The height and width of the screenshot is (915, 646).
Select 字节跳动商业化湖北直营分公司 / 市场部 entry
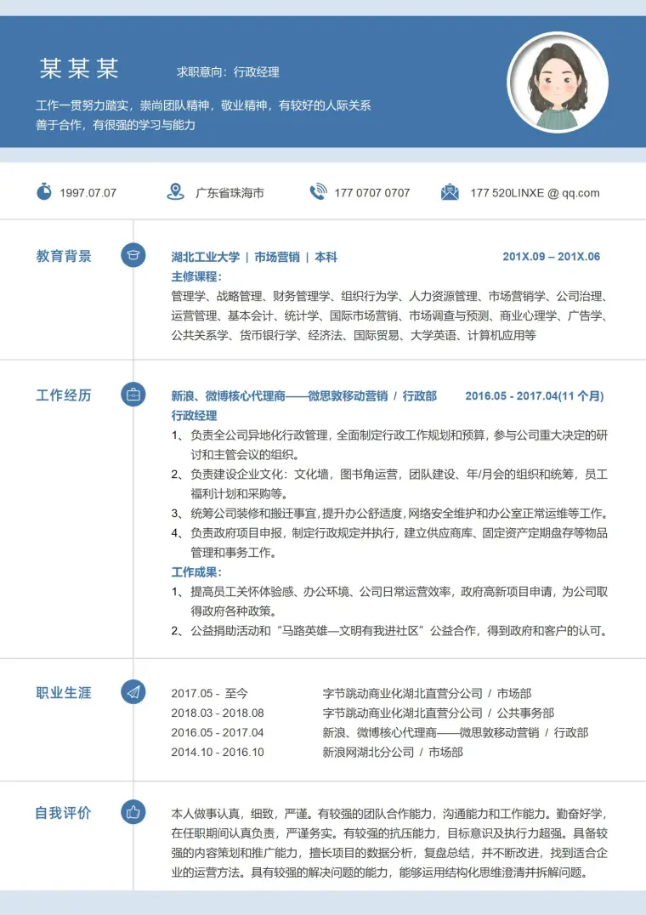click(x=427, y=693)
